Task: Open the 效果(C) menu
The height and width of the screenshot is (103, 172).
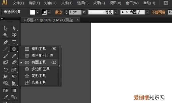Action: (x=99, y=3)
